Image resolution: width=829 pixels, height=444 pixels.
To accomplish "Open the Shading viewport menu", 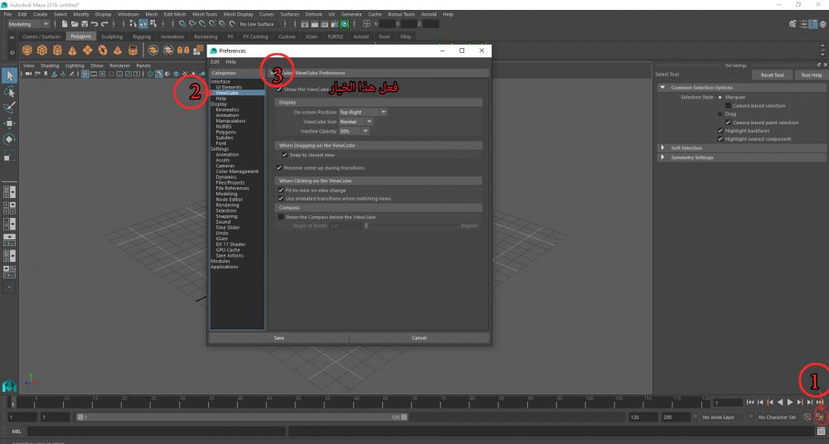I will [50, 65].
